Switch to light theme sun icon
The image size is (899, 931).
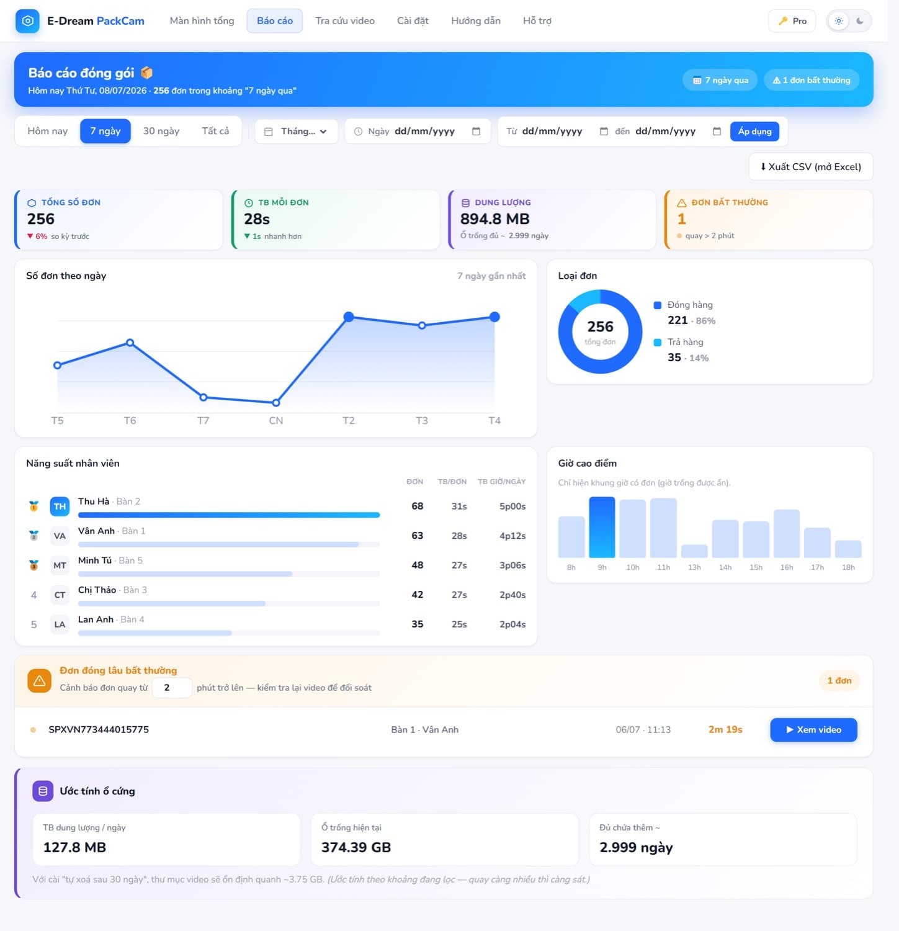click(x=838, y=21)
